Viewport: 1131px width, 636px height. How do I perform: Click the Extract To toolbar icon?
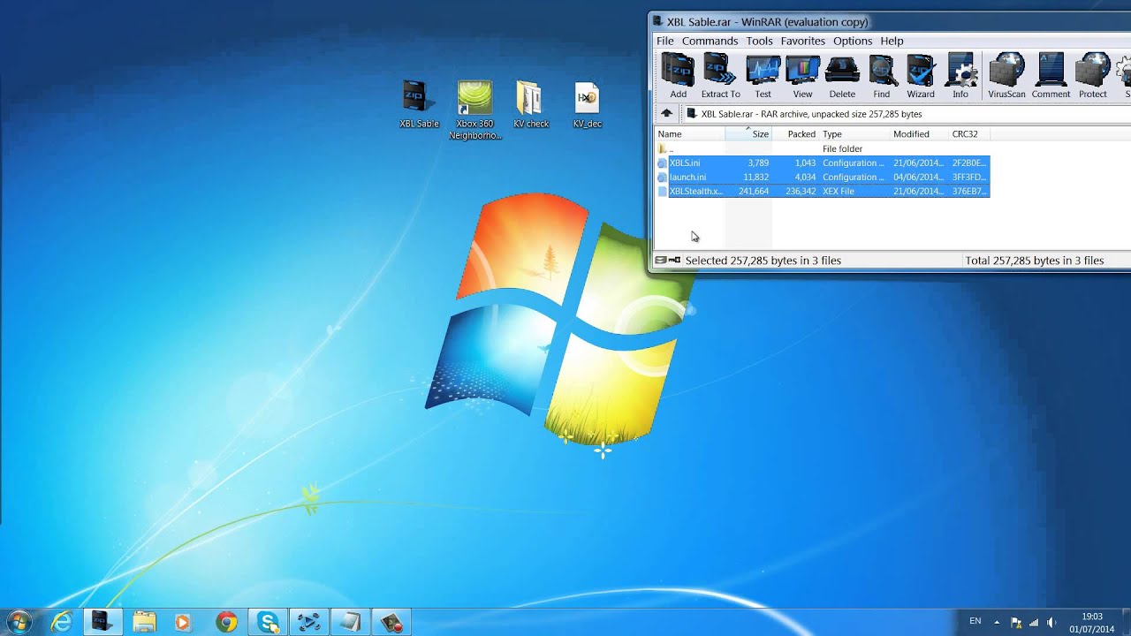pyautogui.click(x=720, y=77)
